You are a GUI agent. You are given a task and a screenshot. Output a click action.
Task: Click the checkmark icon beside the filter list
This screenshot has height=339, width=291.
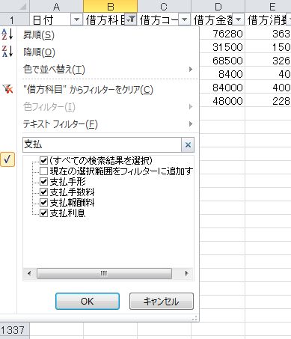pyautogui.click(x=7, y=159)
